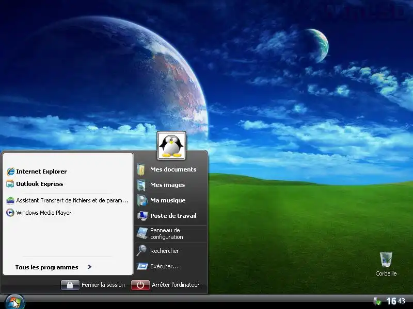Image resolution: width=413 pixels, height=309 pixels.
Task: Expand the Tous les programmes arrow
Action: pos(89,267)
